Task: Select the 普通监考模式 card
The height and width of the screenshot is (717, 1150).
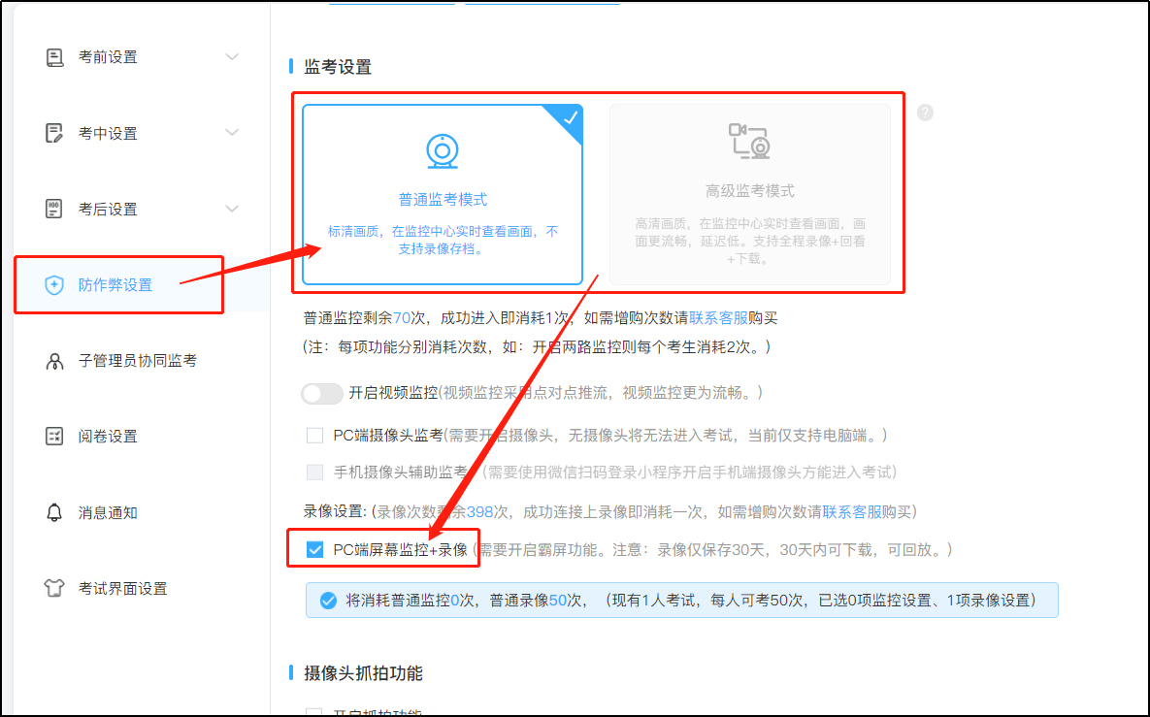Action: point(443,195)
